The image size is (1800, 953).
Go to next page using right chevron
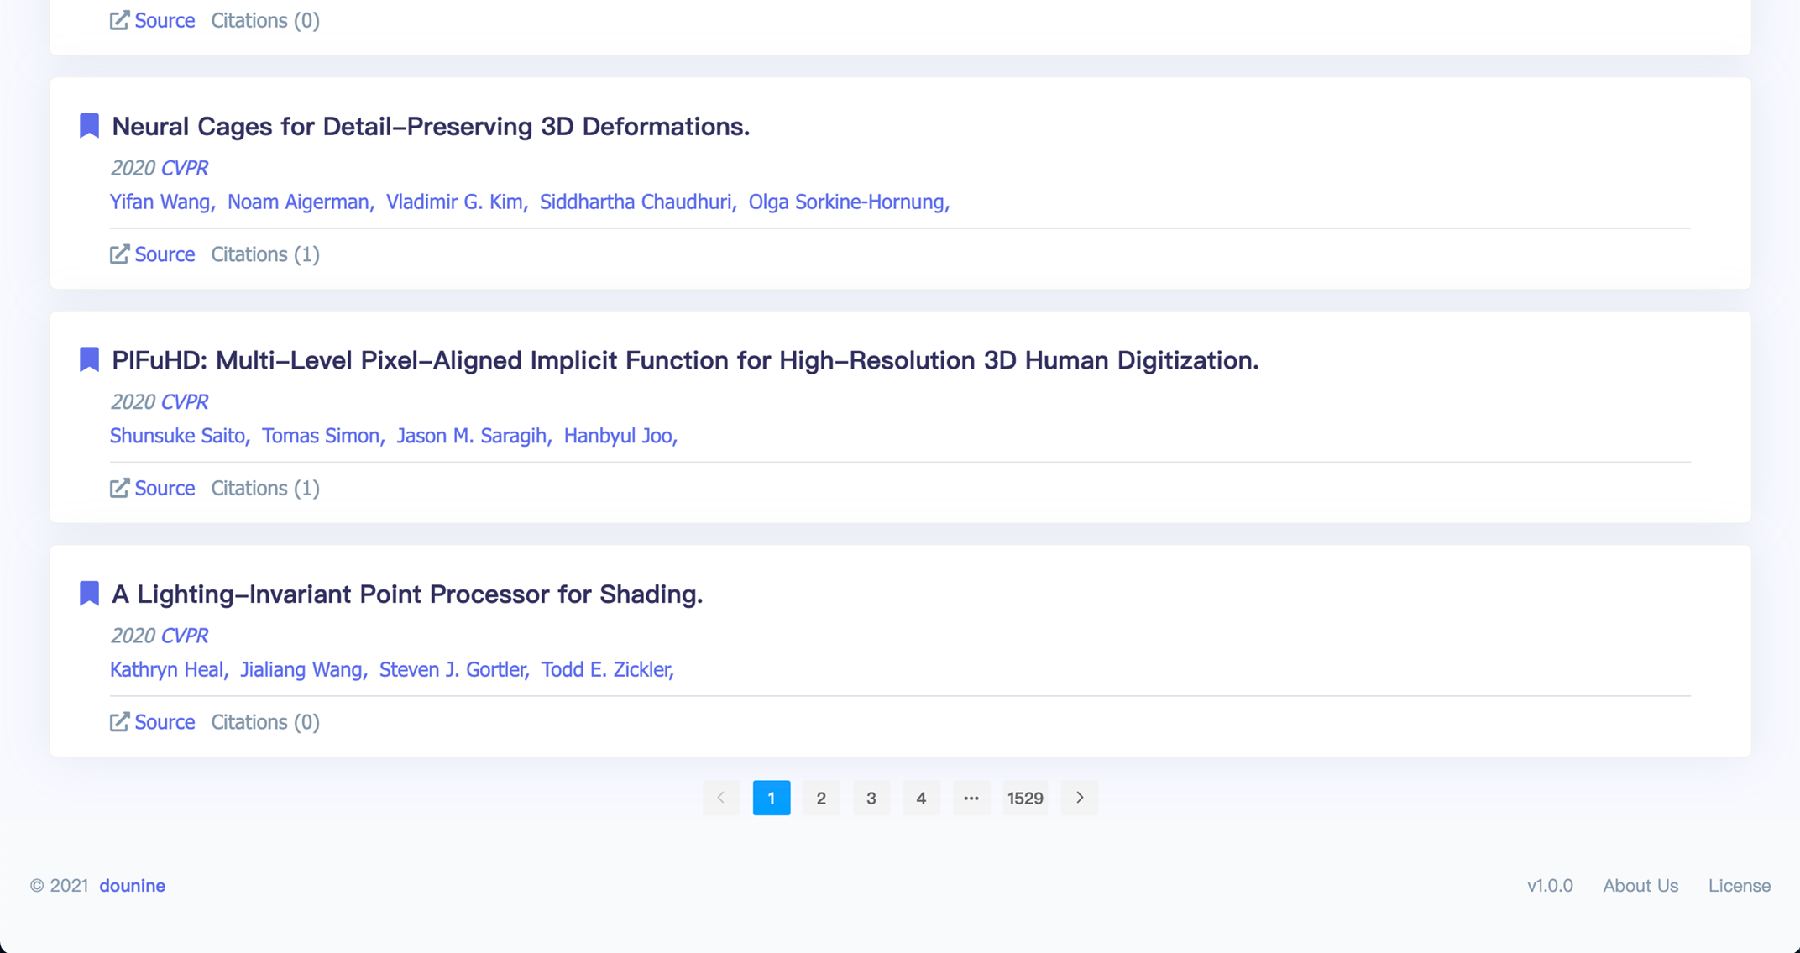1080,798
